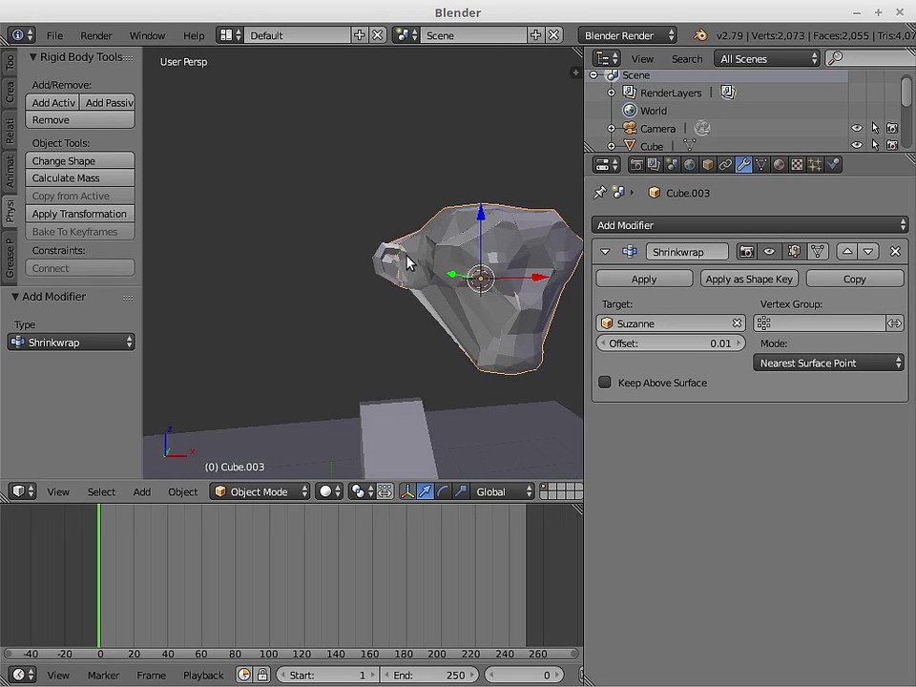This screenshot has height=687, width=916.
Task: Remove the Shrinkwrap modifier with the X
Action: [895, 252]
